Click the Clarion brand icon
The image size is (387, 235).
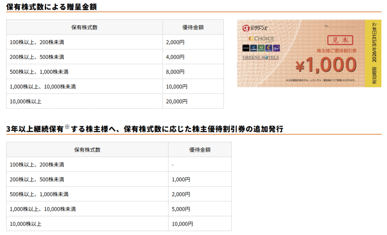click(x=253, y=48)
